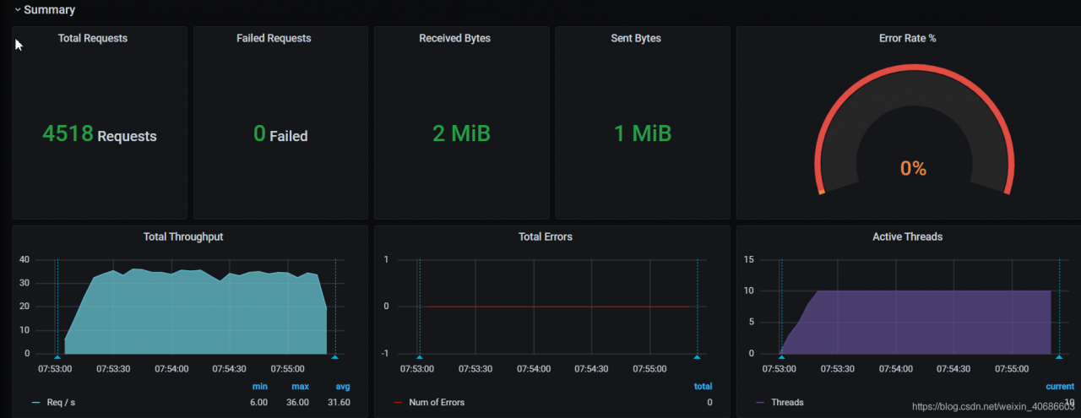
Task: Click the Threads legend color line
Action: click(x=761, y=402)
